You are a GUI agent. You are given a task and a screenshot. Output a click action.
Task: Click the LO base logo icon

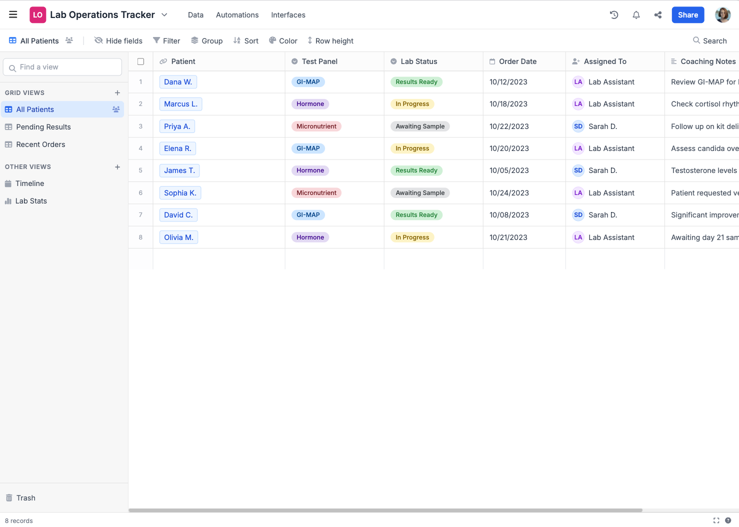pos(37,15)
